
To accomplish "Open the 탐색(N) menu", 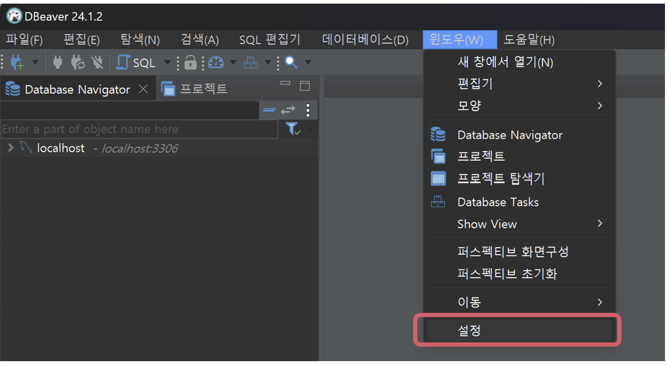I will pyautogui.click(x=140, y=40).
